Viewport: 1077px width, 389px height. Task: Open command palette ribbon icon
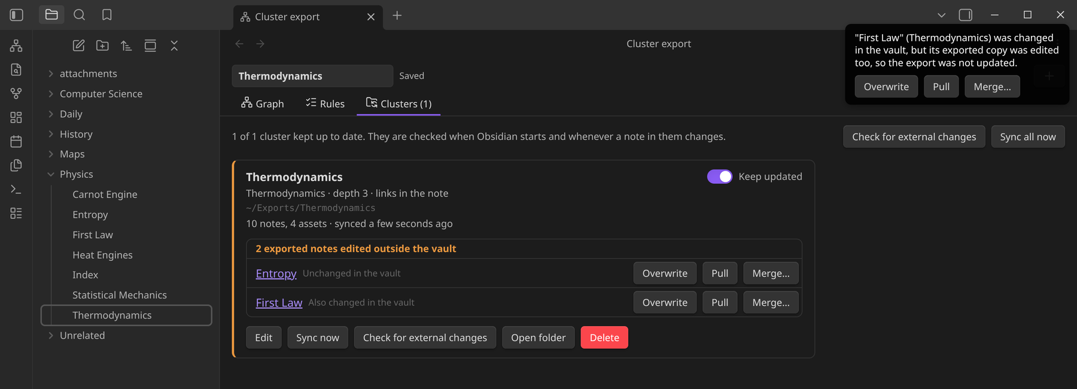pyautogui.click(x=16, y=189)
